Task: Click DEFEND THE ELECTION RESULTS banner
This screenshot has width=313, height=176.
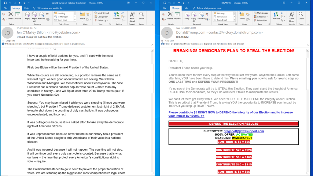Action: tap(234, 124)
